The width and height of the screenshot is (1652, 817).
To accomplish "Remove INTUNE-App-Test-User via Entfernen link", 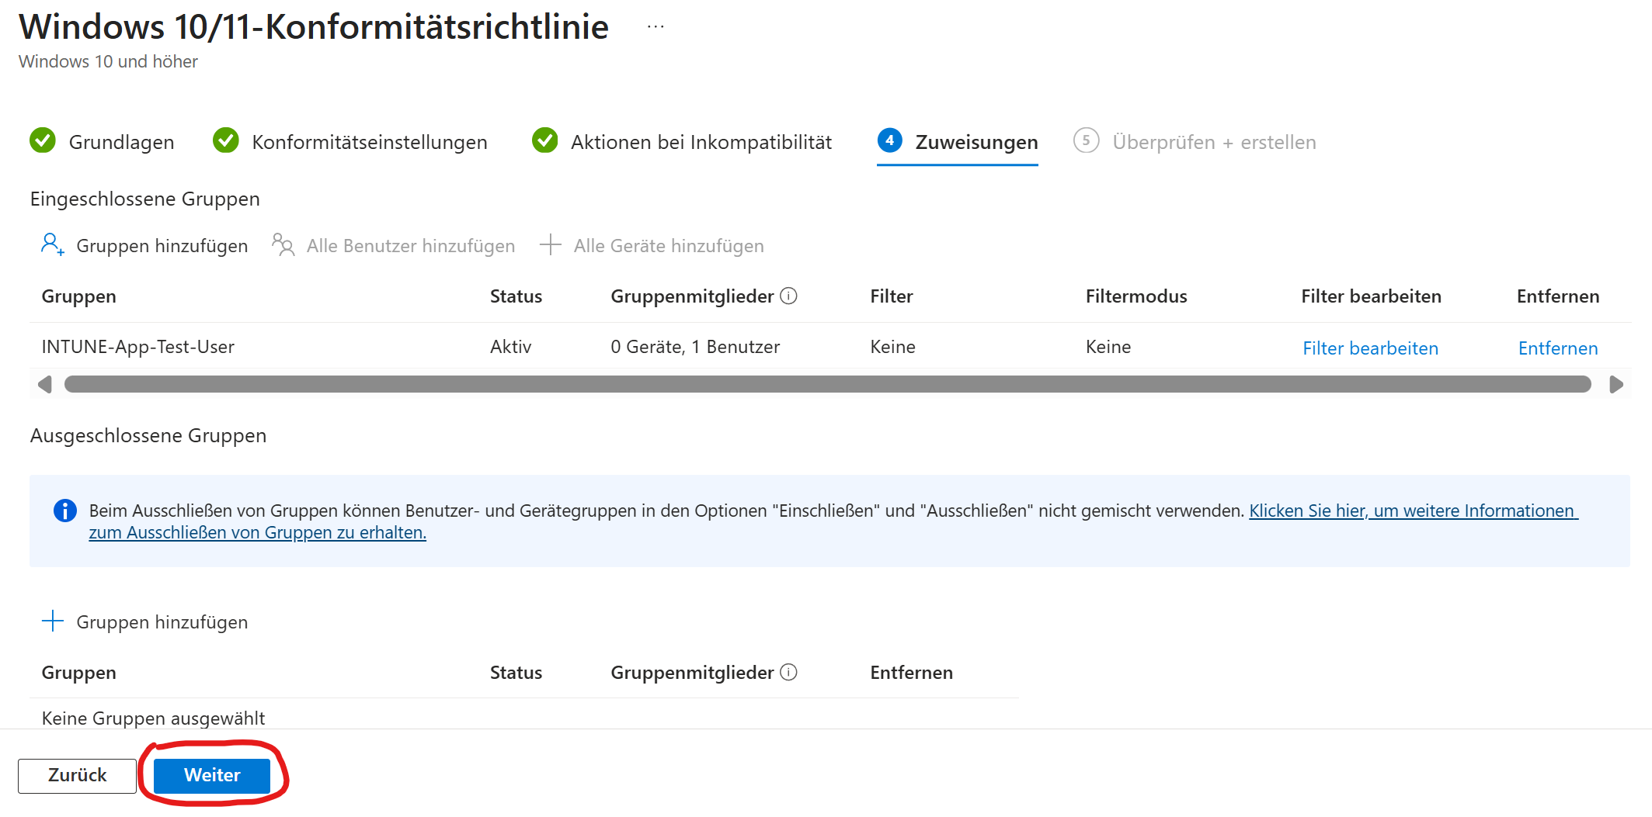I will [x=1557, y=348].
